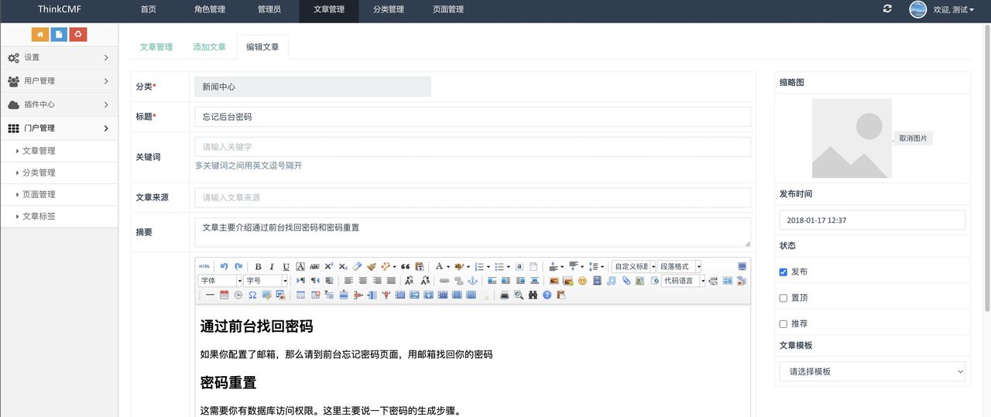Viewport: 991px width, 417px height.
Task: Insert a video with the film icon
Action: pos(597,280)
